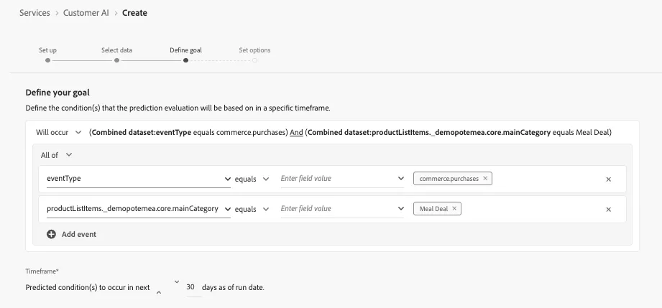Click the Timeframe label
The width and height of the screenshot is (662, 308).
click(42, 271)
